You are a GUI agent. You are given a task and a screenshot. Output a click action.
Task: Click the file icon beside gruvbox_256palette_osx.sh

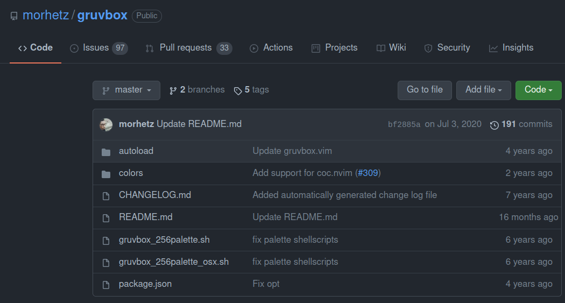(106, 263)
